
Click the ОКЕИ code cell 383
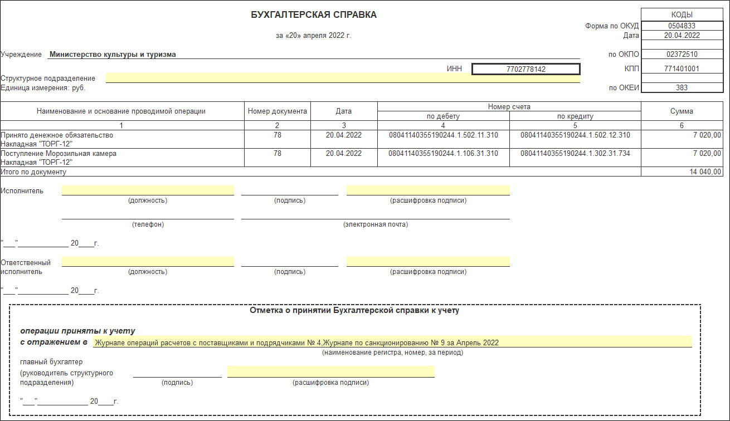pos(682,87)
